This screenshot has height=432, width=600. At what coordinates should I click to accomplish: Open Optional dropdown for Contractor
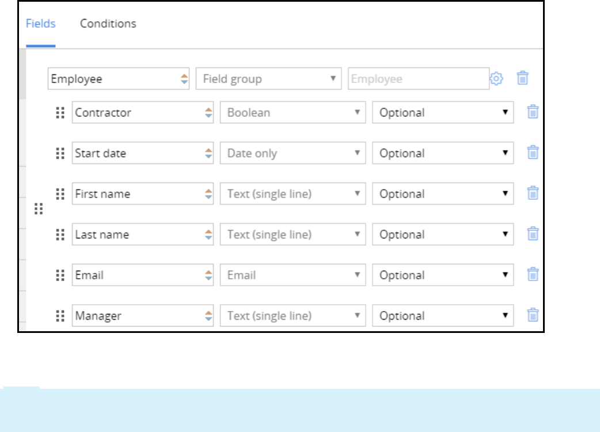click(442, 113)
